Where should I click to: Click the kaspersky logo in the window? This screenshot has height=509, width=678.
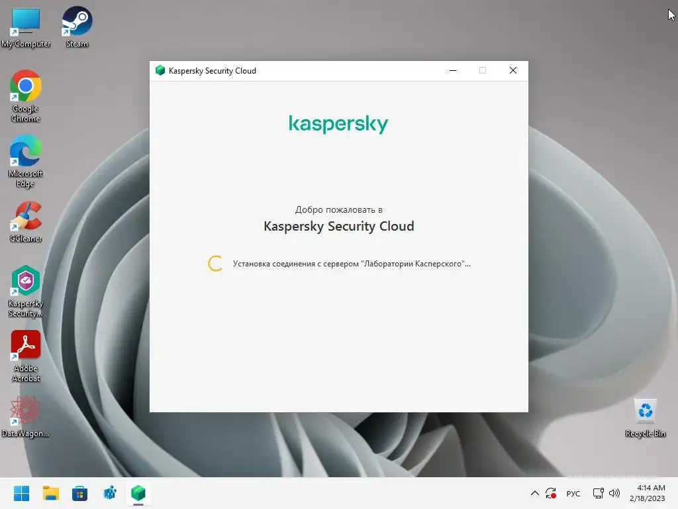click(338, 124)
